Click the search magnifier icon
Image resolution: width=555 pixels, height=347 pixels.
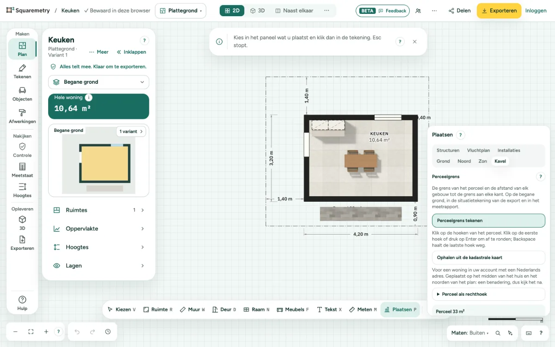pos(498,333)
